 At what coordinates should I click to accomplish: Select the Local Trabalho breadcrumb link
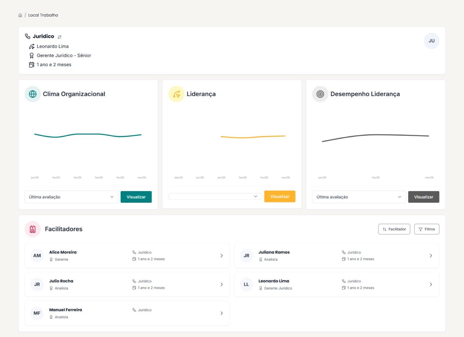[43, 15]
